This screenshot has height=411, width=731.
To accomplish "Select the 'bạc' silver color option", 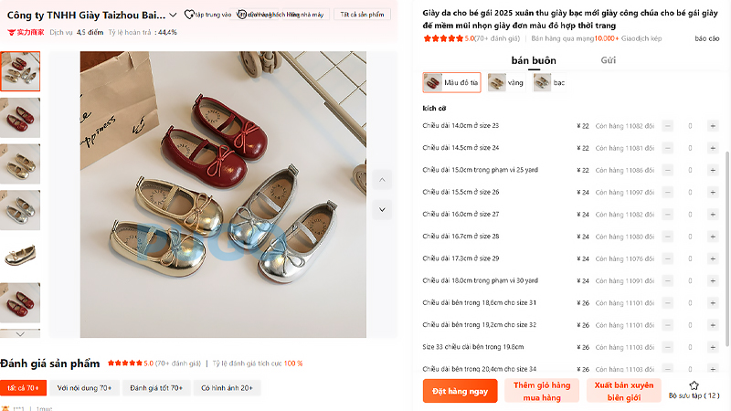I will tap(549, 82).
